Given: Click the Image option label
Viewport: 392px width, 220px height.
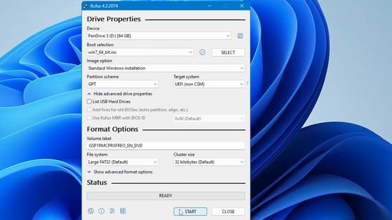Looking at the screenshot, I should pyautogui.click(x=99, y=61).
